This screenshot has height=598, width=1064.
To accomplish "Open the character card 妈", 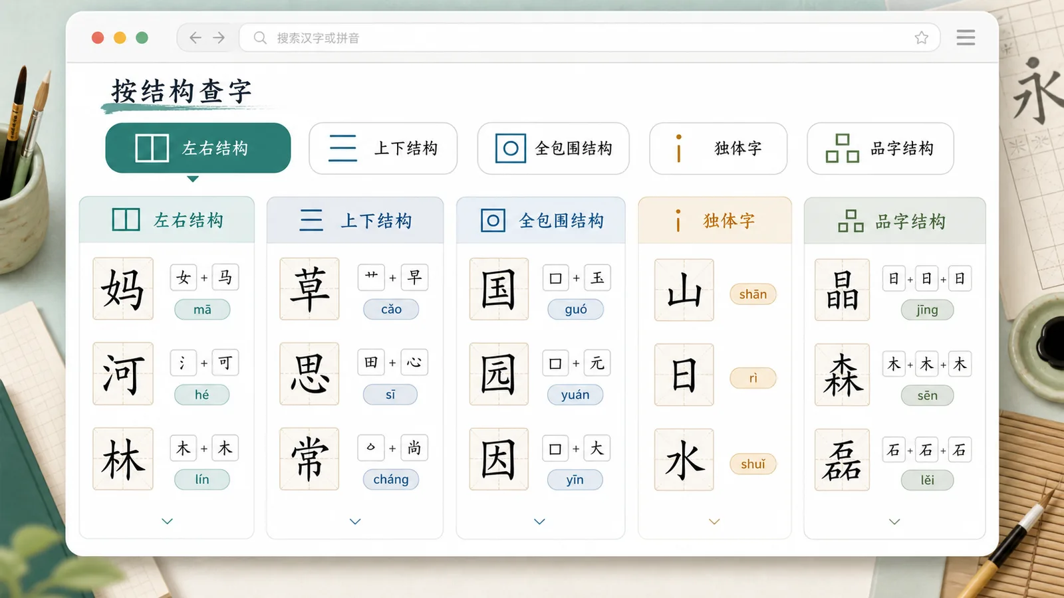I will [123, 288].
